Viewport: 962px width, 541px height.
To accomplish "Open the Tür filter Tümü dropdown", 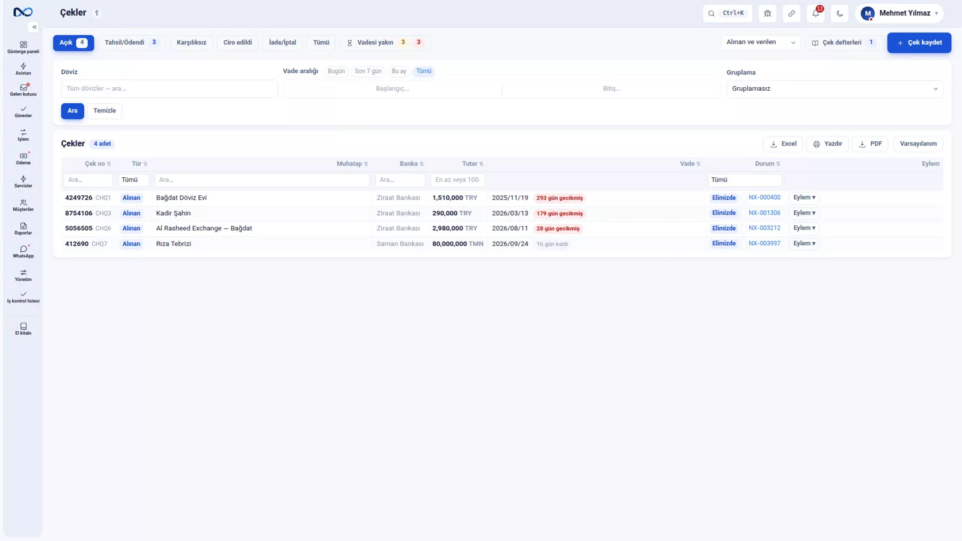I will click(x=133, y=180).
